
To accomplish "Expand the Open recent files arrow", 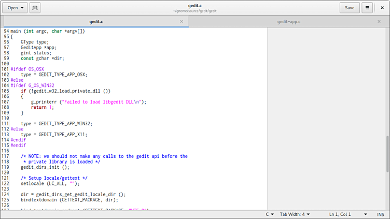I will point(22,8).
